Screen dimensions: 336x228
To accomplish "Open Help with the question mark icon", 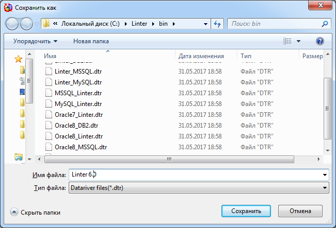I will point(320,41).
